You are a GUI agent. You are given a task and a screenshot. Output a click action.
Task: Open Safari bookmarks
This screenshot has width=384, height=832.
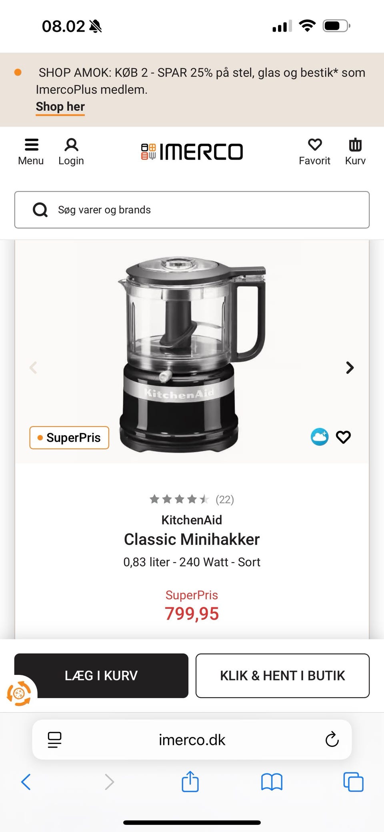(x=272, y=782)
